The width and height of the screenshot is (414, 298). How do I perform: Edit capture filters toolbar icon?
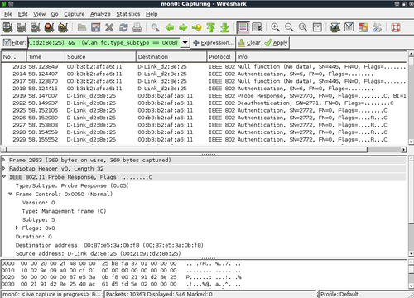335,27
